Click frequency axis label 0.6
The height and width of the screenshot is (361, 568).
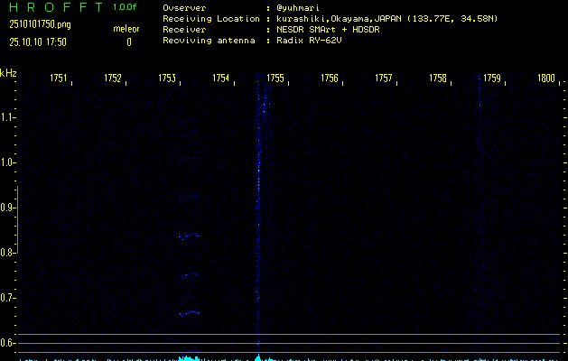6,343
